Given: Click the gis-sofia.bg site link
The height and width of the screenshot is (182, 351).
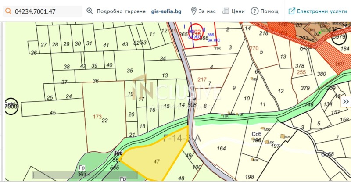Looking at the screenshot, I should pos(166,11).
